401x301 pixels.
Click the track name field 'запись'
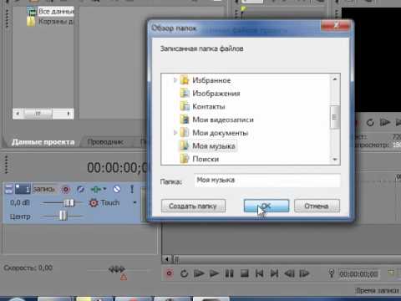(44, 190)
